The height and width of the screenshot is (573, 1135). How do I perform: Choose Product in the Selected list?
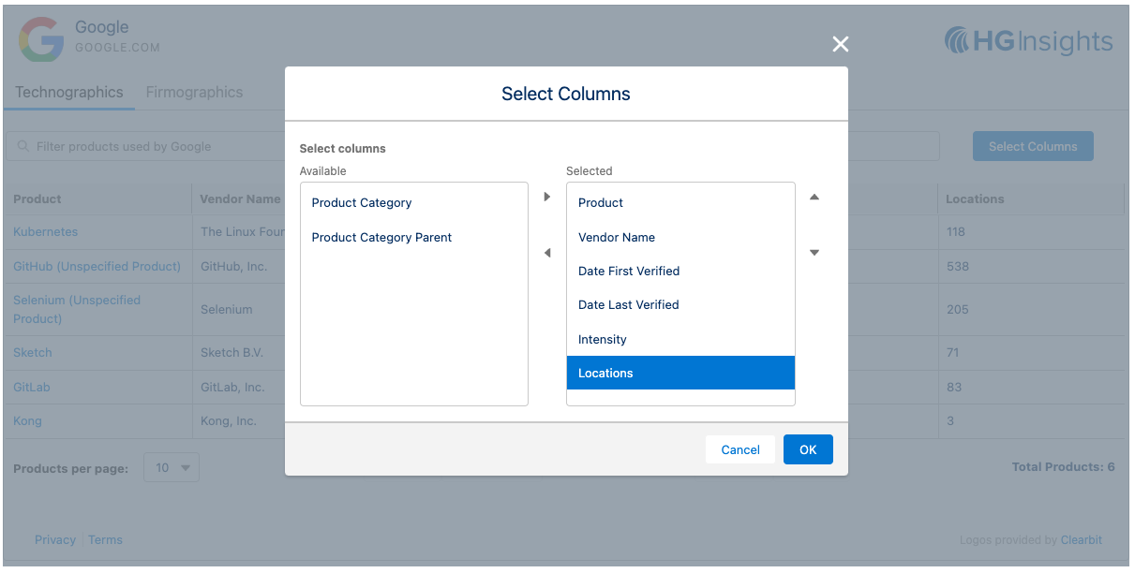pos(601,203)
